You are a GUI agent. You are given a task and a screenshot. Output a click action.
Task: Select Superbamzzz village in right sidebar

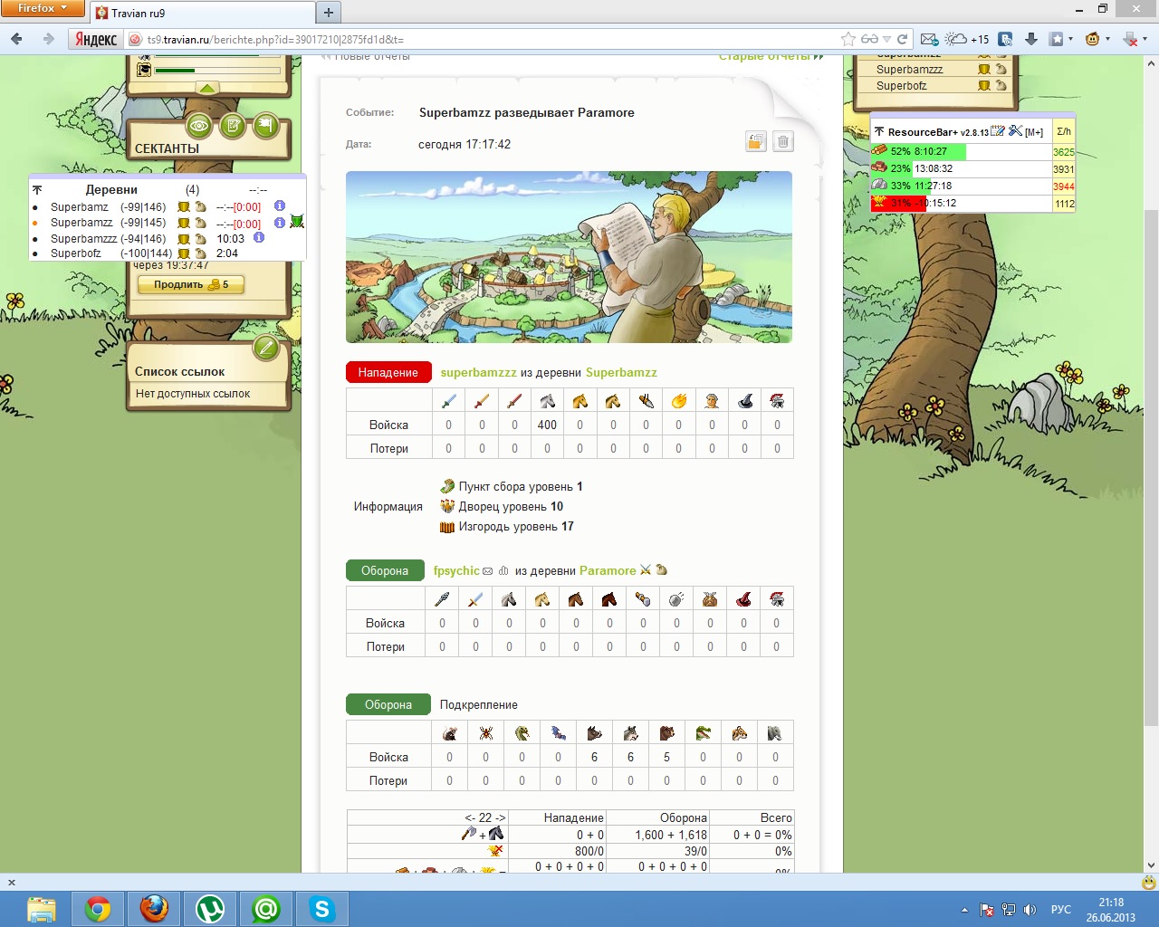[909, 70]
